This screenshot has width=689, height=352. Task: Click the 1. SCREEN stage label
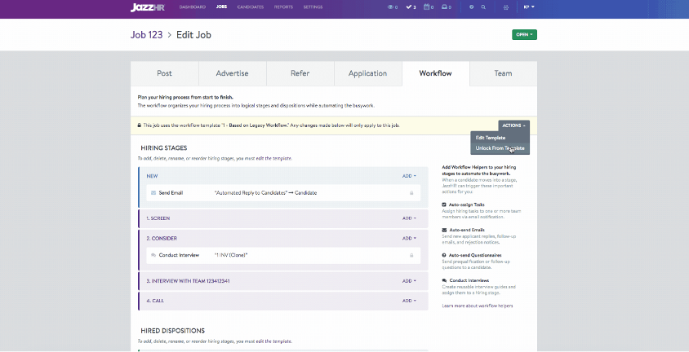158,218
